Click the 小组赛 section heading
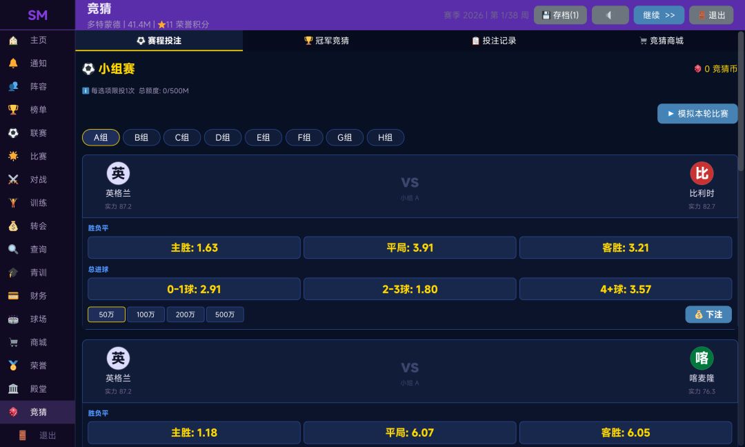745x447 pixels. (x=117, y=69)
